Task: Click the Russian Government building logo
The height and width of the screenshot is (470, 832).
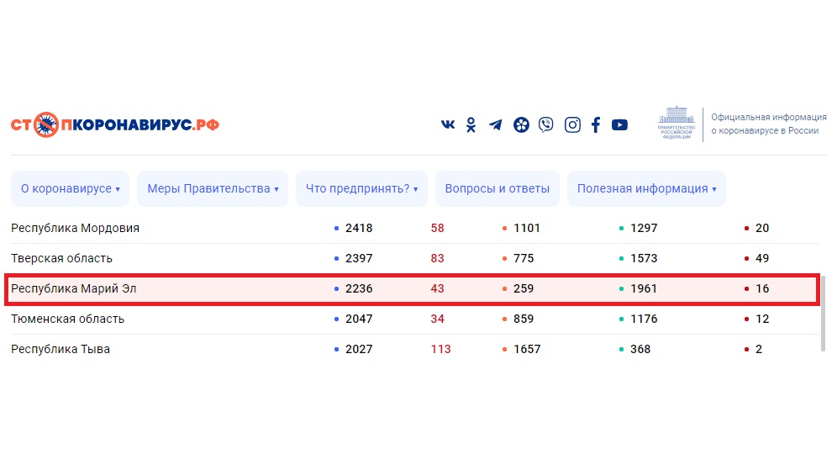Action: [677, 124]
